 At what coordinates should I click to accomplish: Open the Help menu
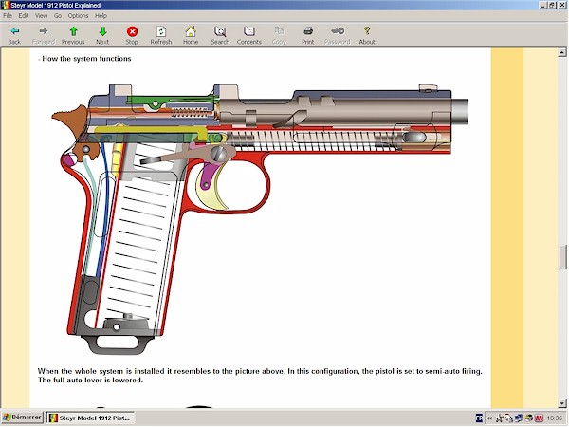(101, 15)
